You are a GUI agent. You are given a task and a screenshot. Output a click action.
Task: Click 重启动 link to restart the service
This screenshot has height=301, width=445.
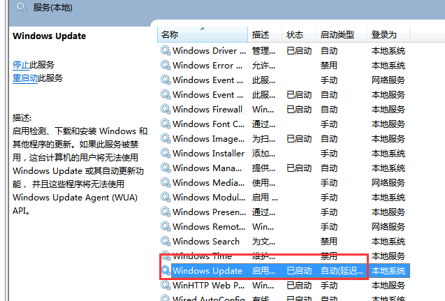25,78
